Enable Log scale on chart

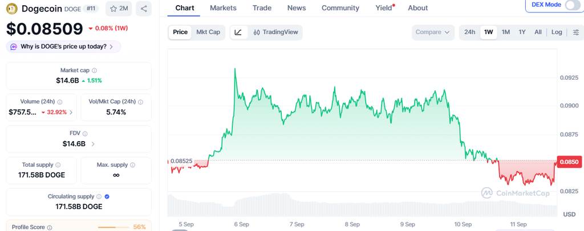[x=557, y=32]
